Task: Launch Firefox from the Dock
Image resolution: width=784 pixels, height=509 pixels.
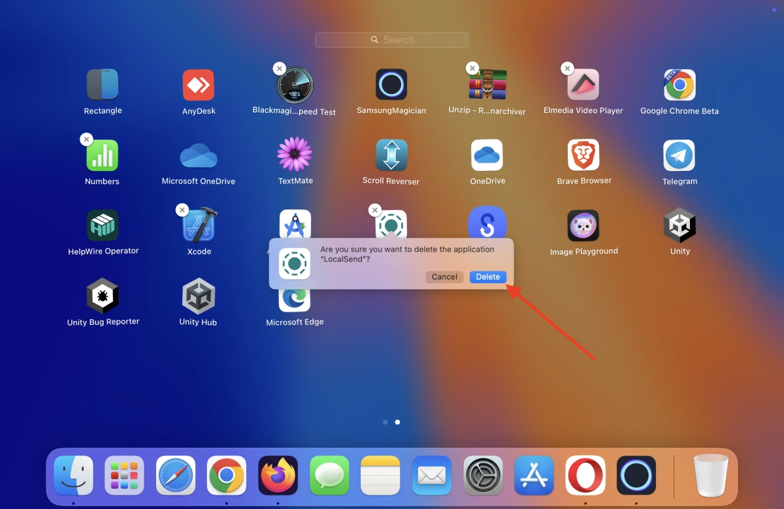Action: (x=278, y=475)
